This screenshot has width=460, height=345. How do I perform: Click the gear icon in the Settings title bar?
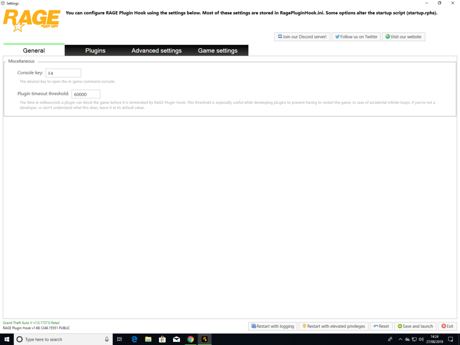(4, 3)
